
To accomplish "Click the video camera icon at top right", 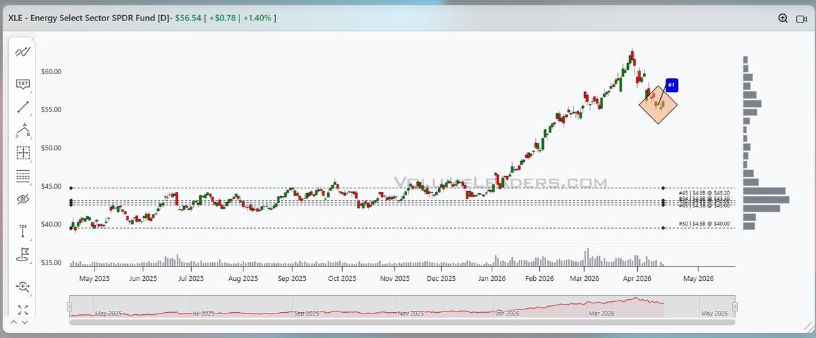I will click(802, 18).
